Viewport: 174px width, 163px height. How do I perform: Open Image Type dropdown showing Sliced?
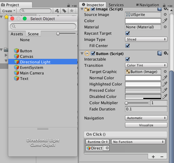point(146,39)
